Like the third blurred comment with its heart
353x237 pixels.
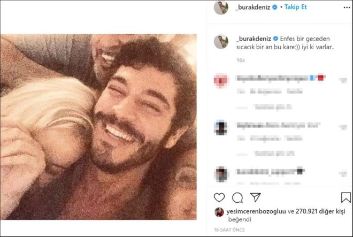343,174
